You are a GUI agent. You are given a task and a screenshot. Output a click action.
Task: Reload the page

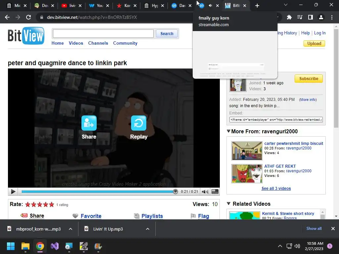click(28, 17)
